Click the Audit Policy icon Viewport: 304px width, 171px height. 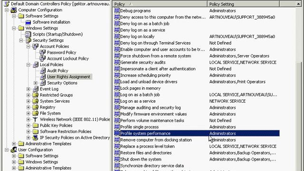(43, 71)
